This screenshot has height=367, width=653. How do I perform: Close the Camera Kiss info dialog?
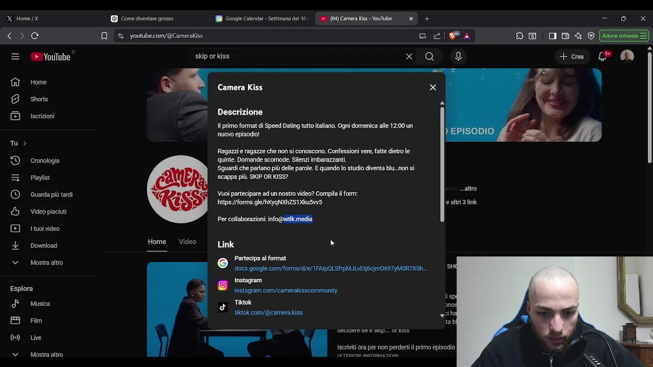433,87
